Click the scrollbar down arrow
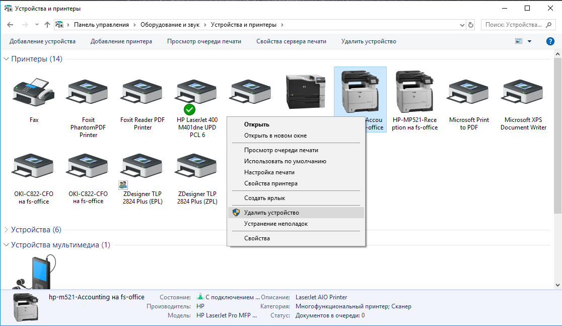The width and height of the screenshot is (562, 326). 557,285
